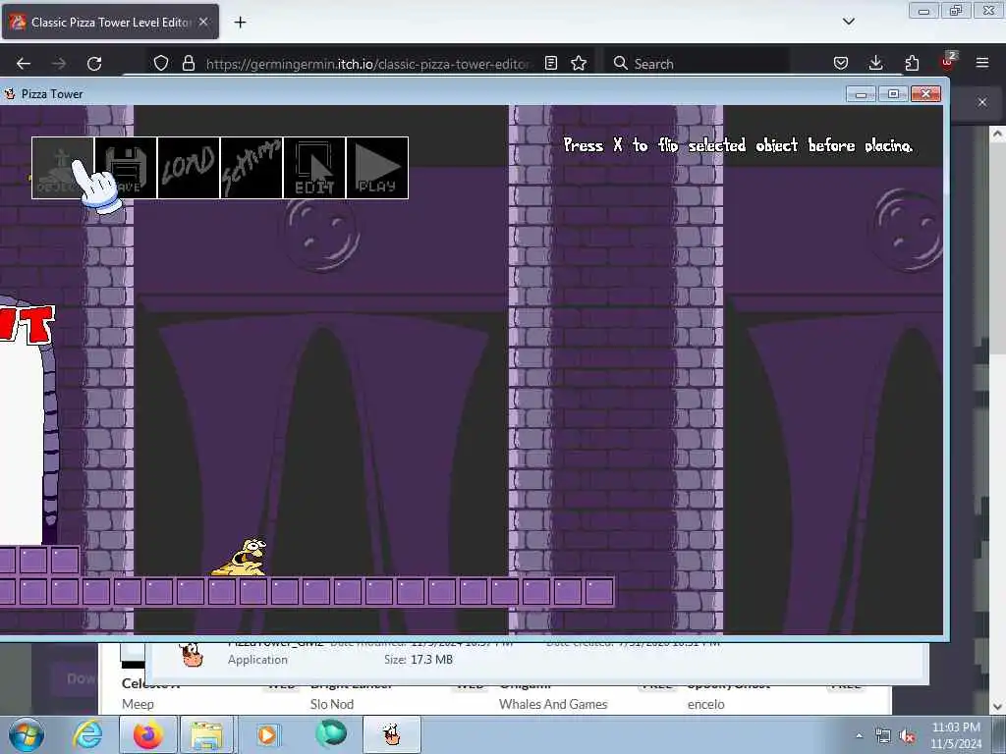Go back in Firefox
This screenshot has width=1006, height=754.
tap(24, 64)
